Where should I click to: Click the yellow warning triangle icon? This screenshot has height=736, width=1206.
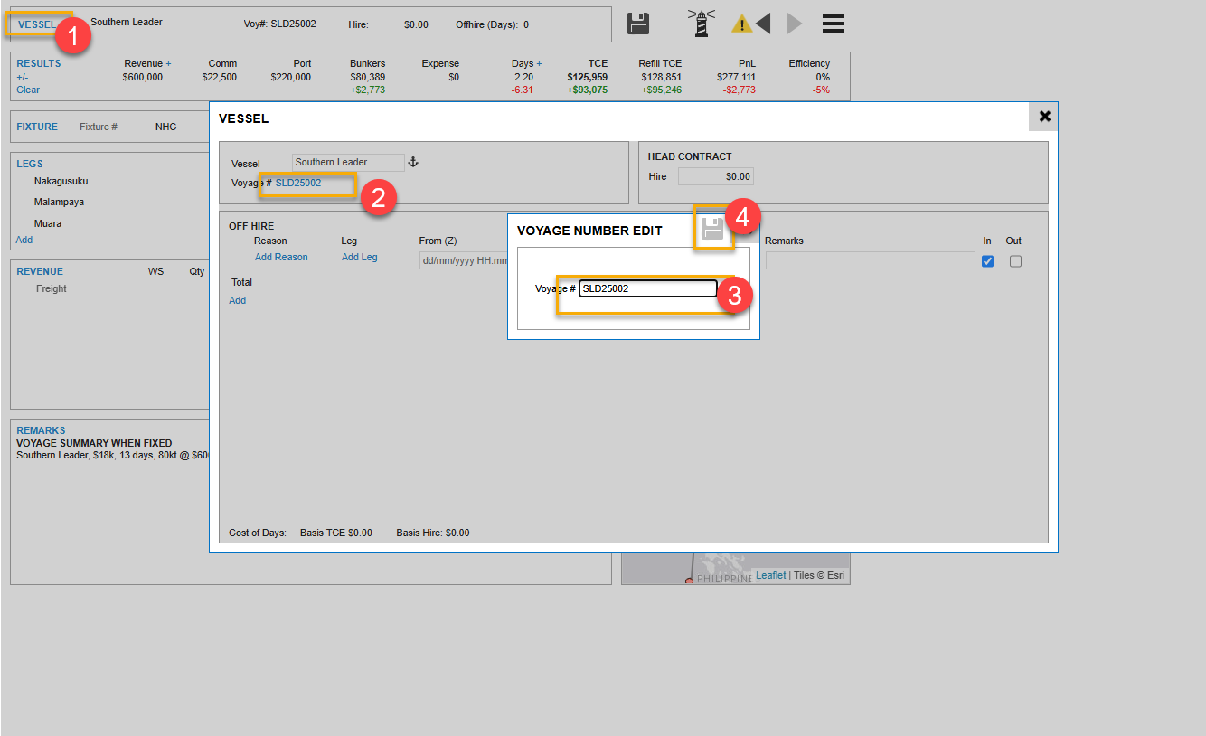pos(741,24)
